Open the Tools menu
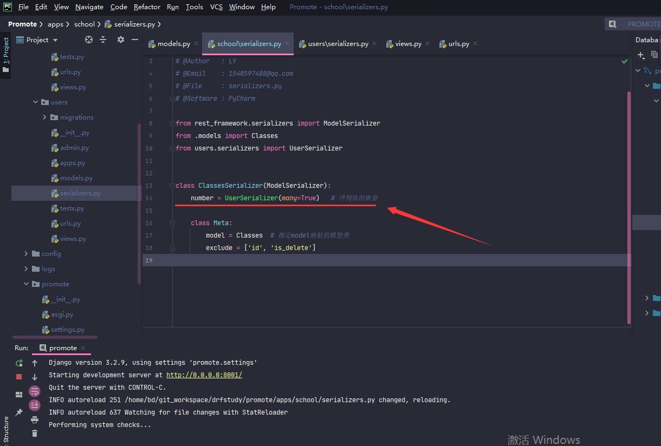Image resolution: width=661 pixels, height=446 pixels. coord(195,7)
